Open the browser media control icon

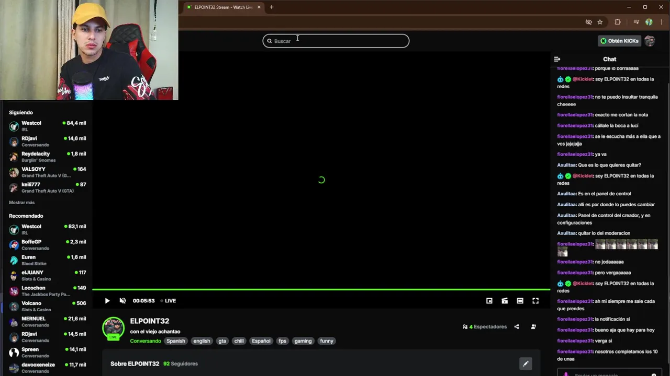pos(636,22)
